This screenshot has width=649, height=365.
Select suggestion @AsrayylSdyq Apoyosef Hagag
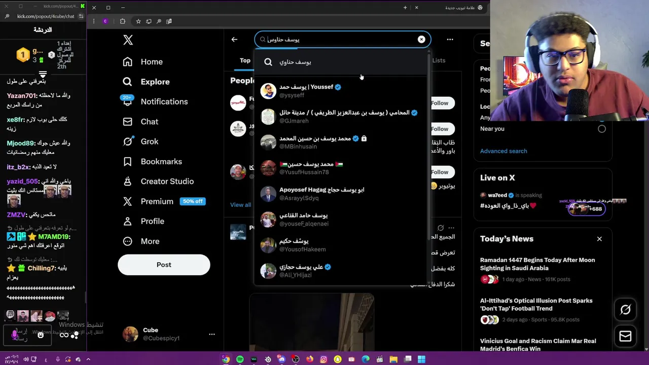click(x=342, y=194)
